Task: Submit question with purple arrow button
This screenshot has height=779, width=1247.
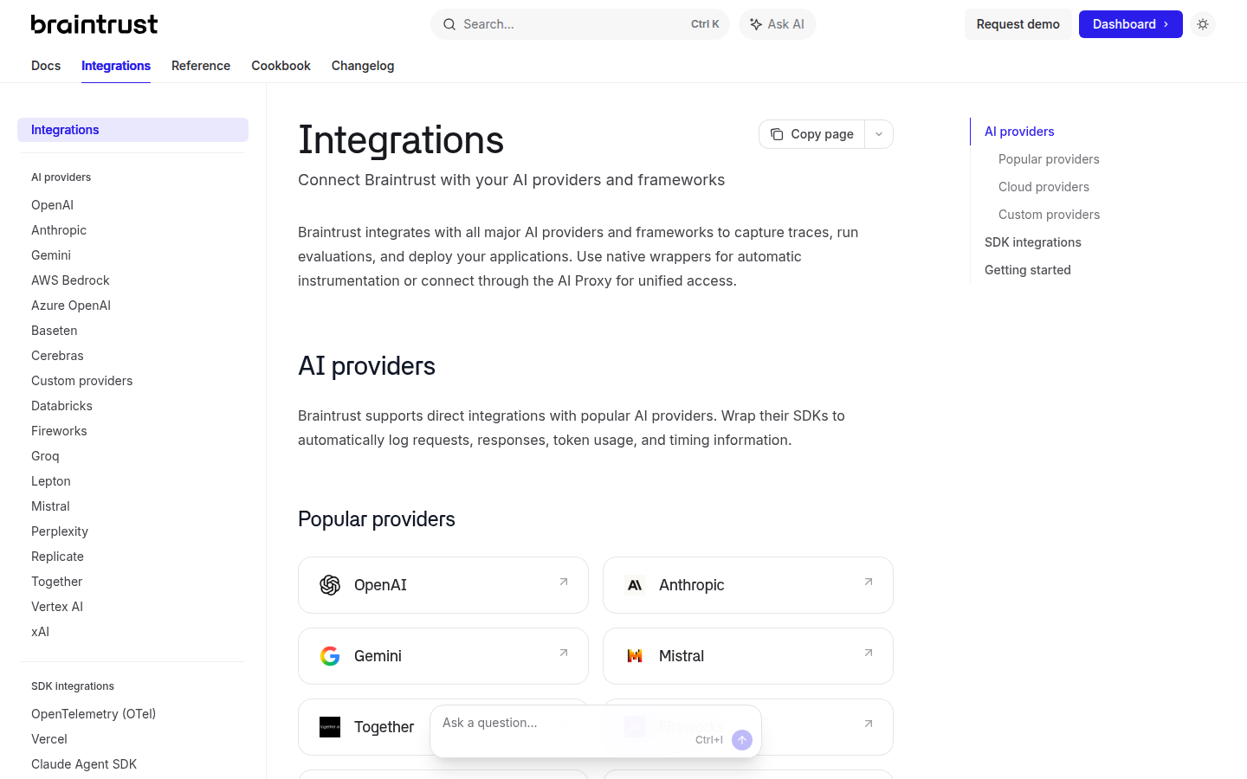Action: (x=742, y=740)
